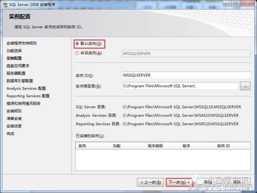
Task: Click the SQL Server 目录 path text
Action: click(182, 107)
